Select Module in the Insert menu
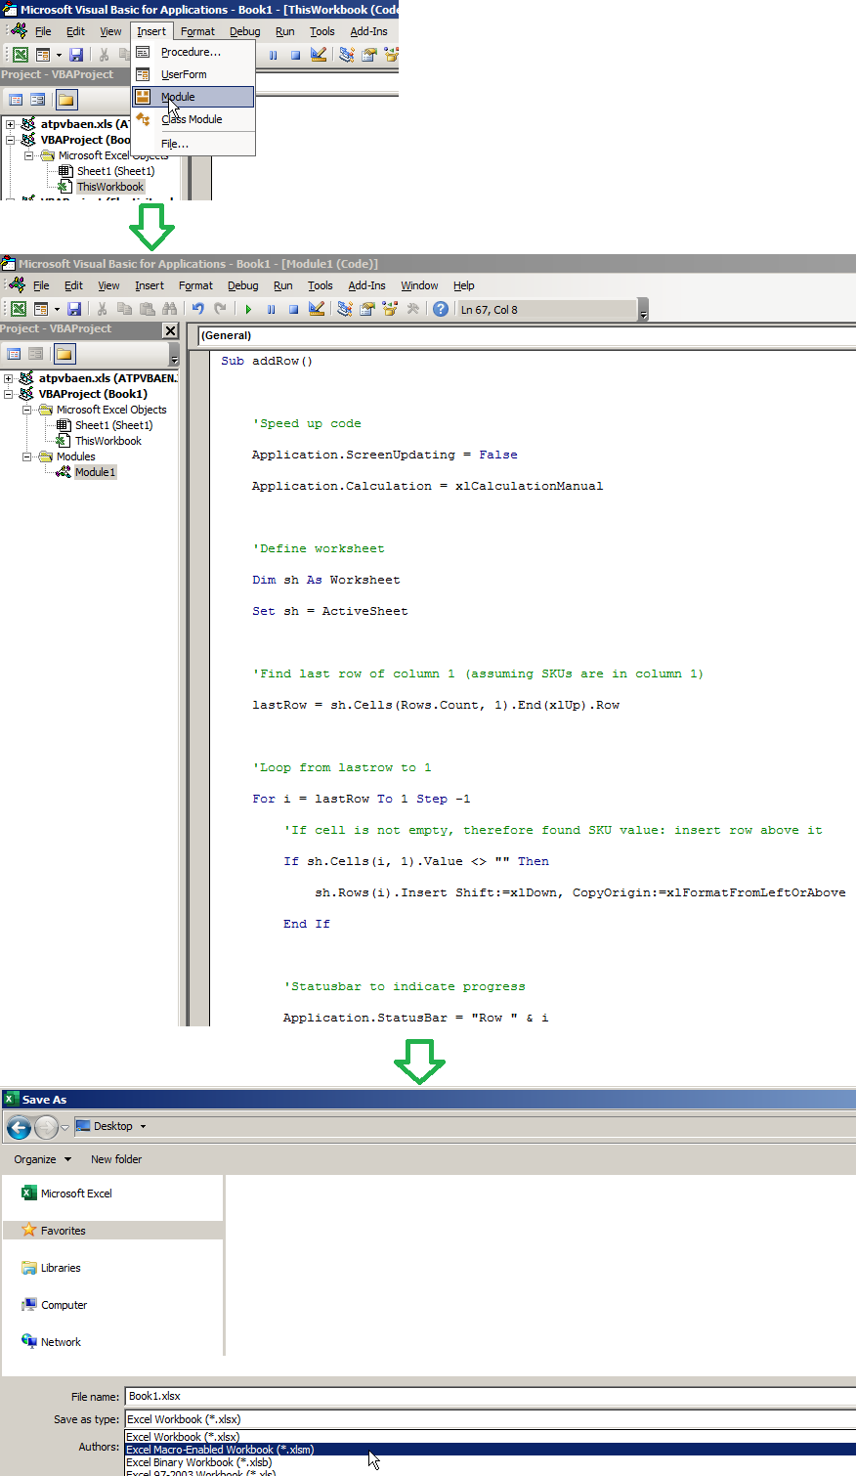 click(193, 97)
